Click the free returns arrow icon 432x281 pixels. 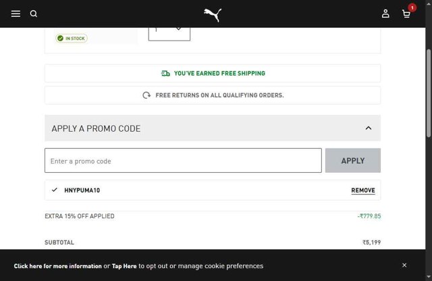[x=146, y=95]
